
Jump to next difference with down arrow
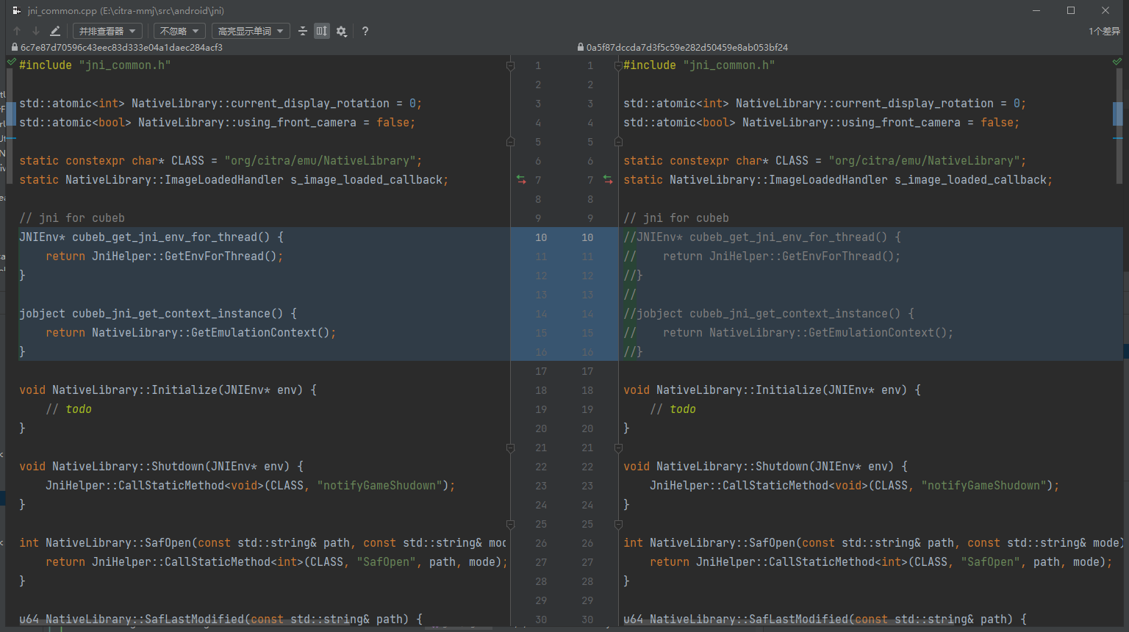click(x=35, y=31)
